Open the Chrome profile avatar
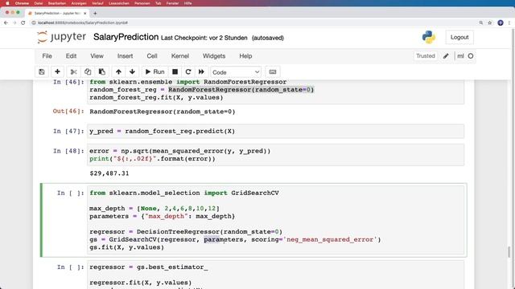The image size is (515, 289). click(x=501, y=22)
